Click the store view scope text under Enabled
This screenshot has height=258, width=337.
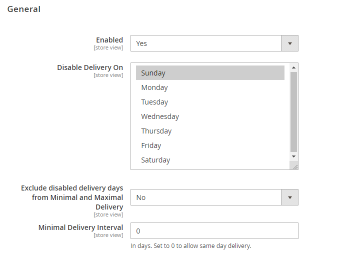(x=108, y=48)
